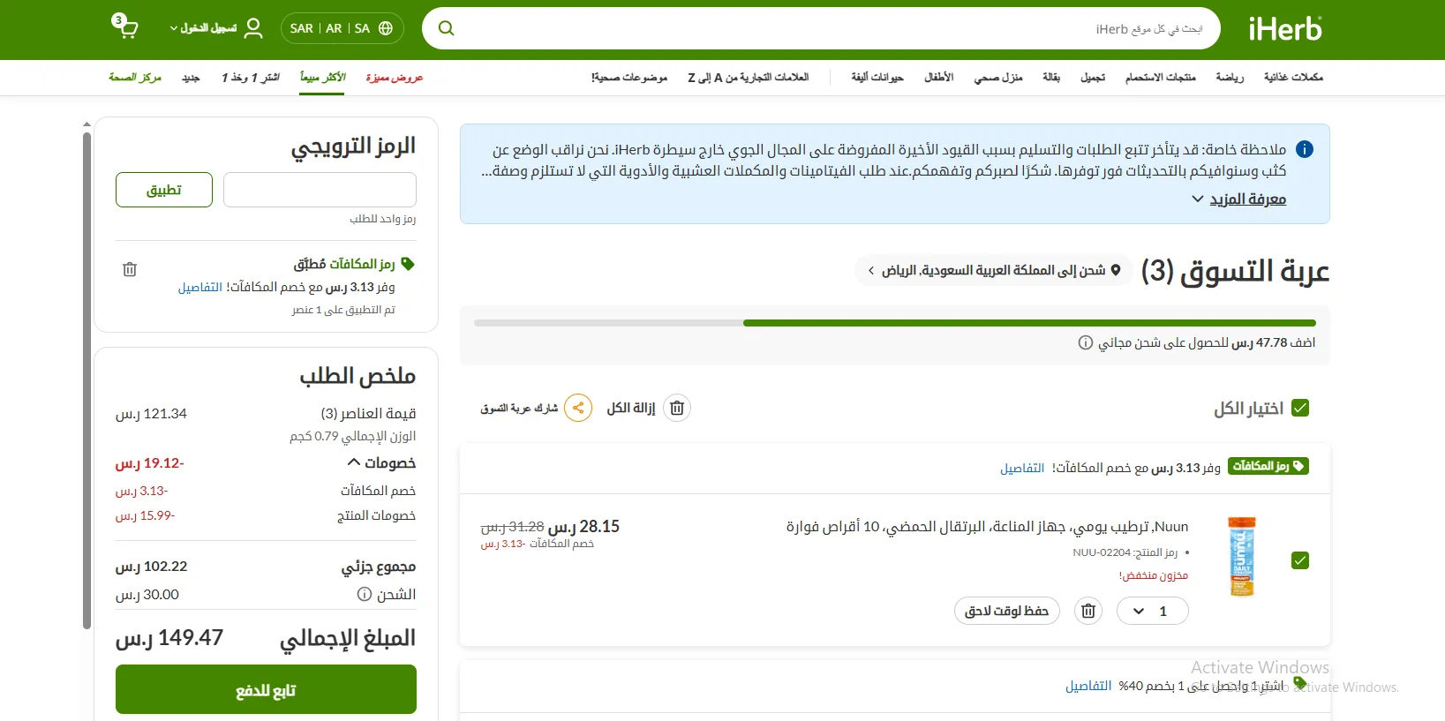The image size is (1445, 721).
Task: Open the Supplements menu (مكملات غذائية)
Action: tap(1293, 78)
